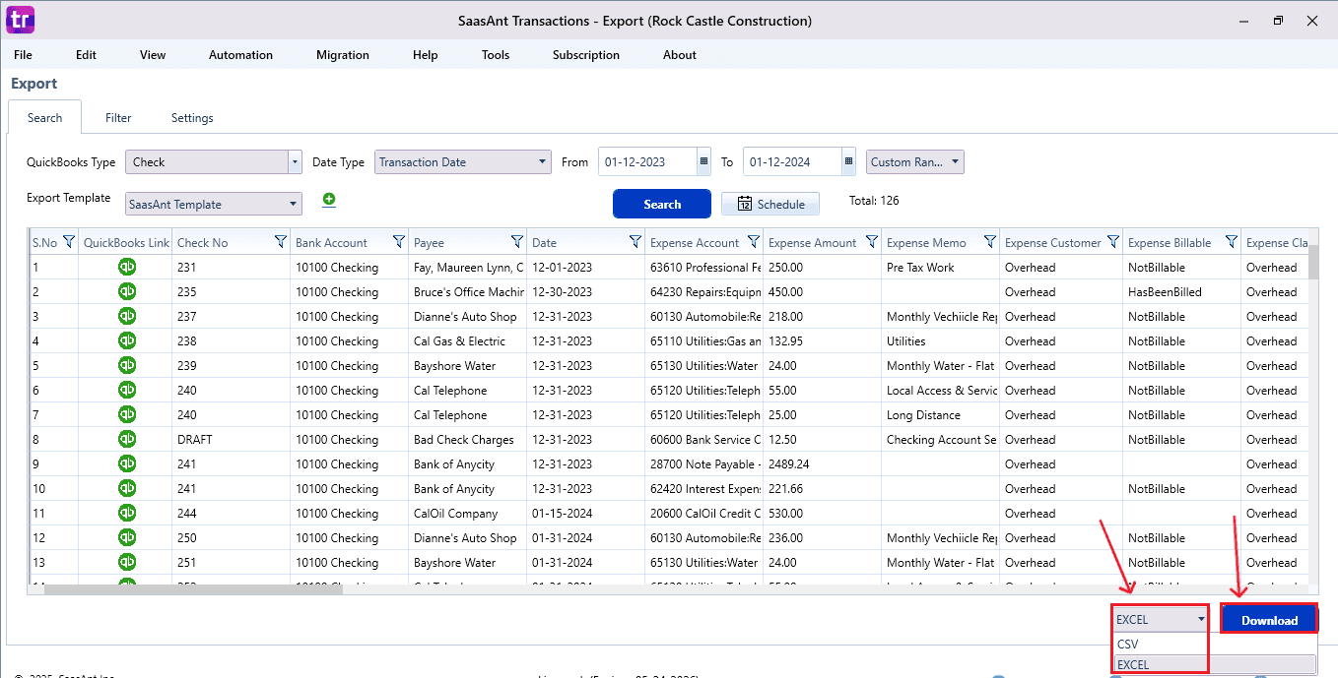Click the green add template plus icon

(x=329, y=200)
